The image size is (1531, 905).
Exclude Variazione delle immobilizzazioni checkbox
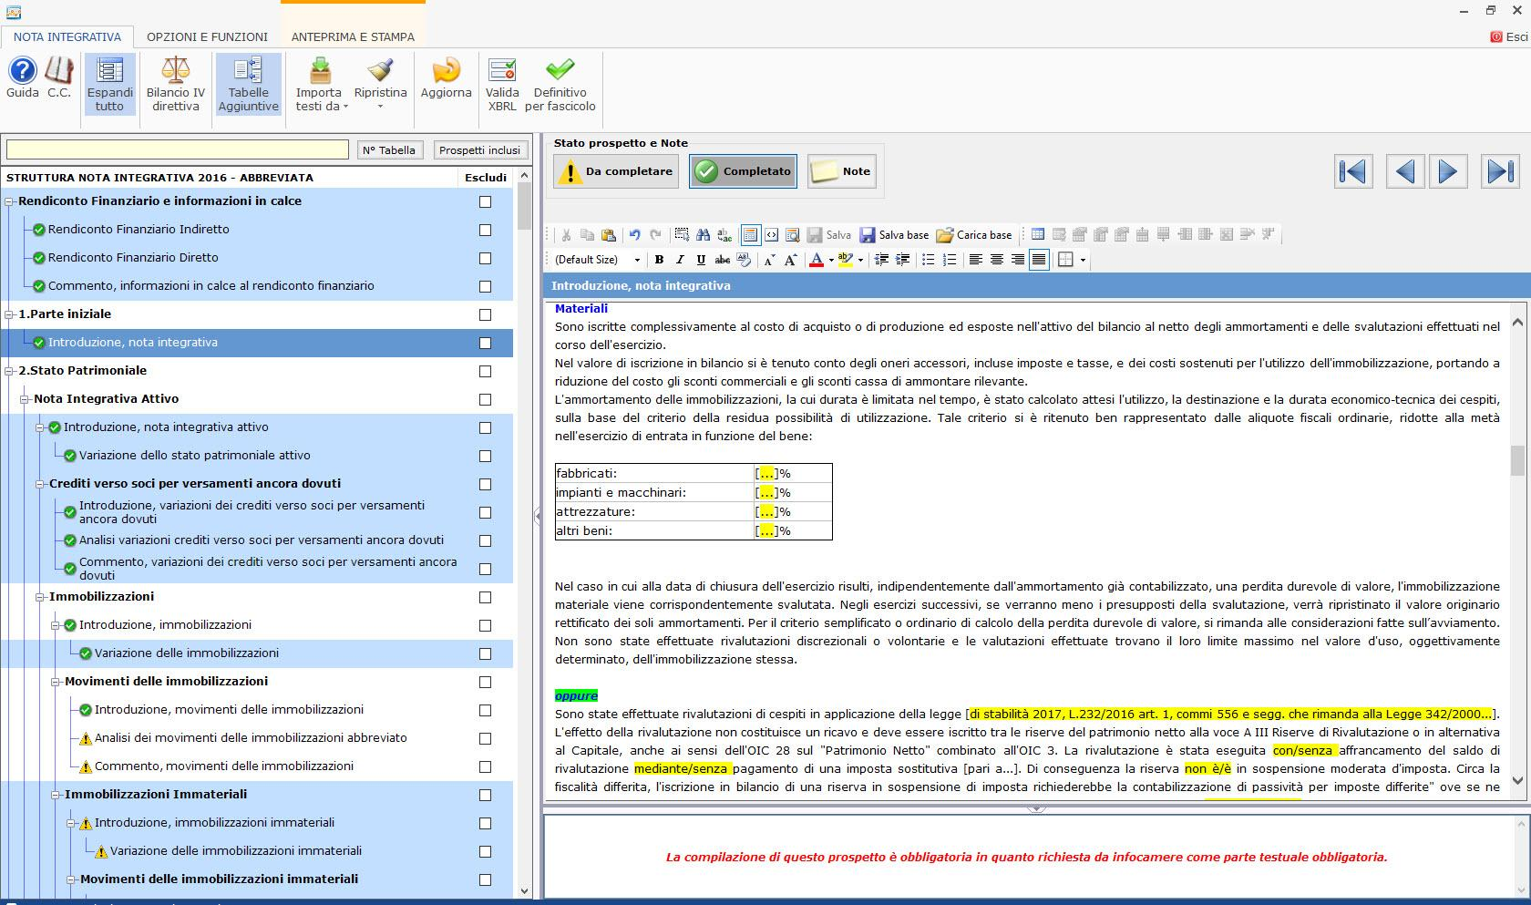click(485, 654)
